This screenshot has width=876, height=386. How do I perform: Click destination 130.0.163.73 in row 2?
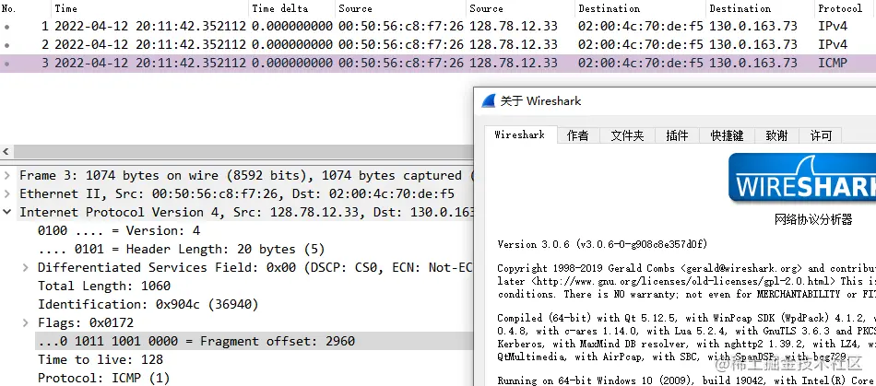753,44
